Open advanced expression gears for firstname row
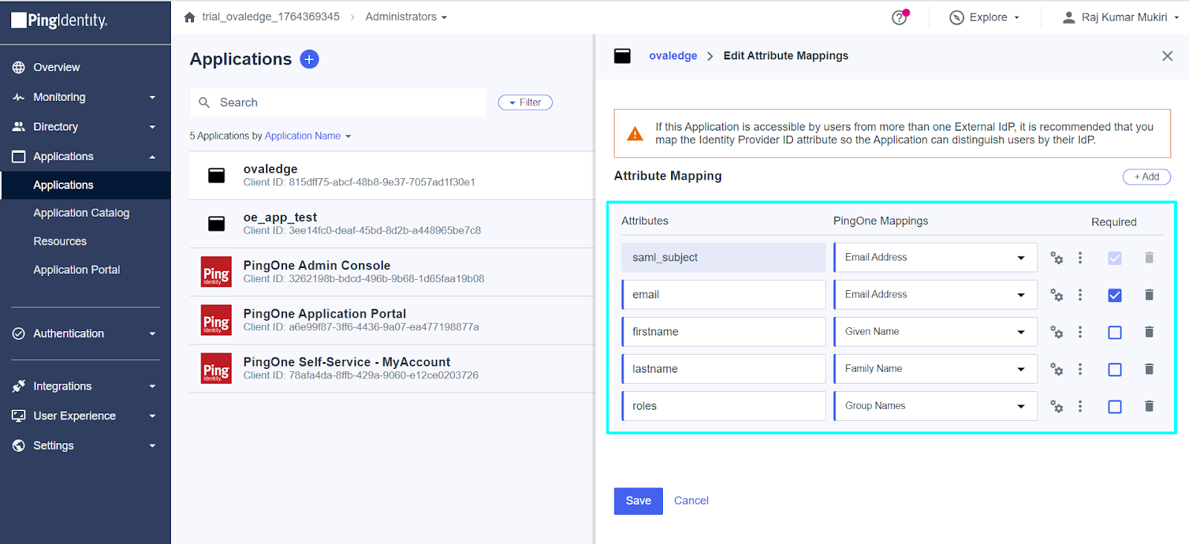The image size is (1189, 544). point(1056,332)
